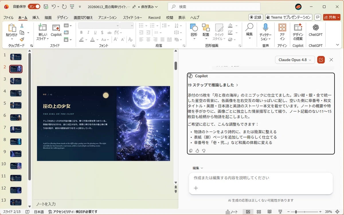Open the Add-ins (アドイン) icon

coord(282,28)
